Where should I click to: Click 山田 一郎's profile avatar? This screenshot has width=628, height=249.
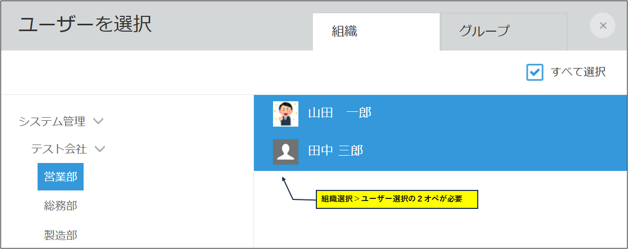(x=285, y=113)
